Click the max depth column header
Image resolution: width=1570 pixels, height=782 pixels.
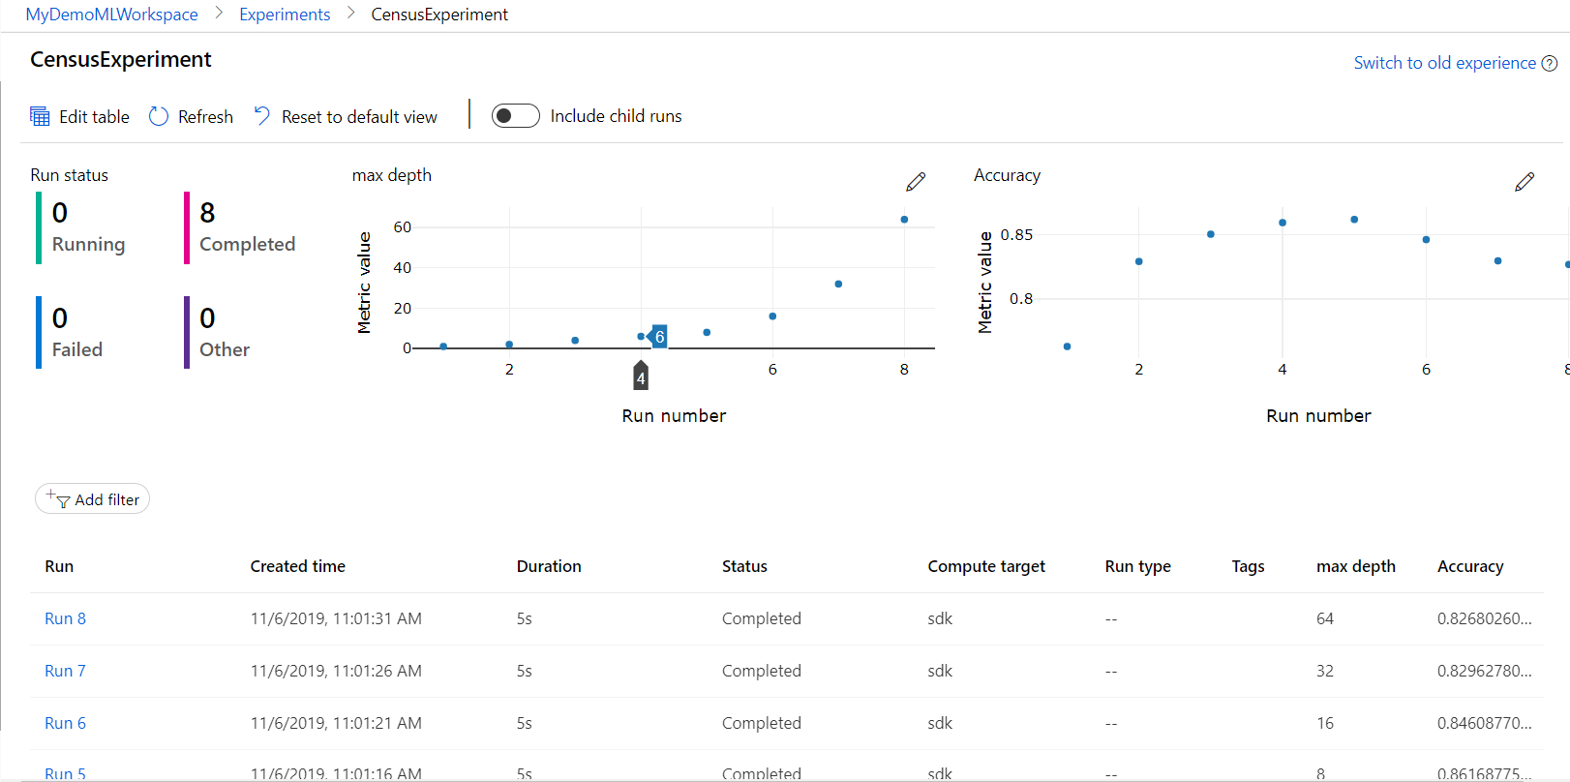click(x=1355, y=566)
